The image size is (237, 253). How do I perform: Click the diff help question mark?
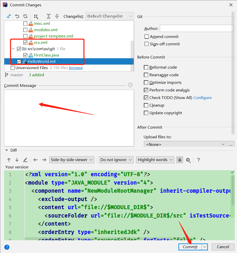click(199, 160)
